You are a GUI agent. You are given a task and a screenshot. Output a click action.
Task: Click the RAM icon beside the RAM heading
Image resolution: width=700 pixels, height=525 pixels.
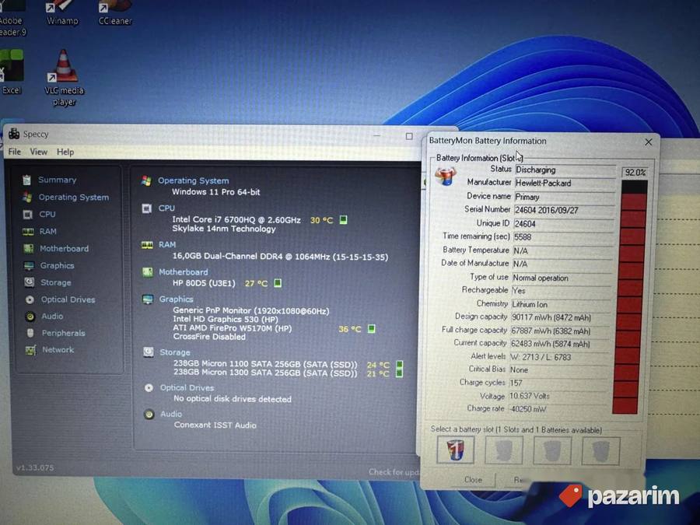coord(147,245)
